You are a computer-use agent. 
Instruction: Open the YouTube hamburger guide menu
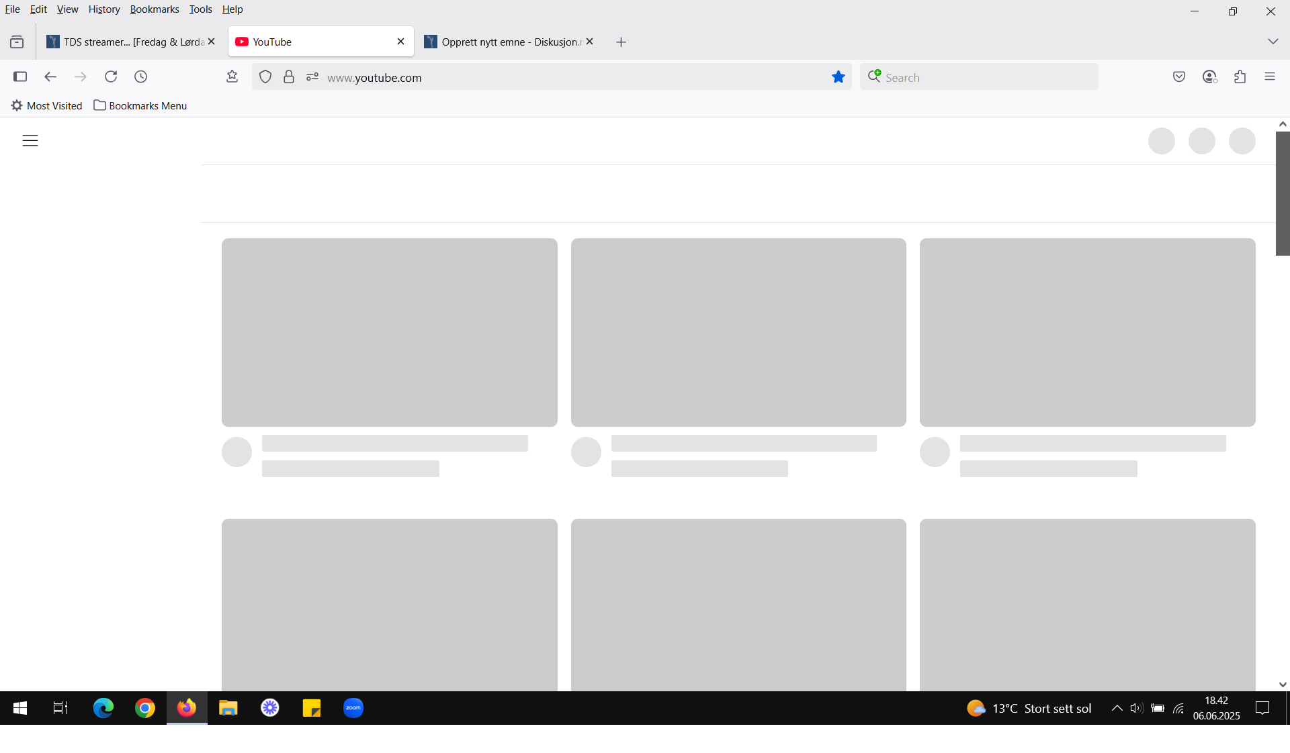pyautogui.click(x=30, y=140)
